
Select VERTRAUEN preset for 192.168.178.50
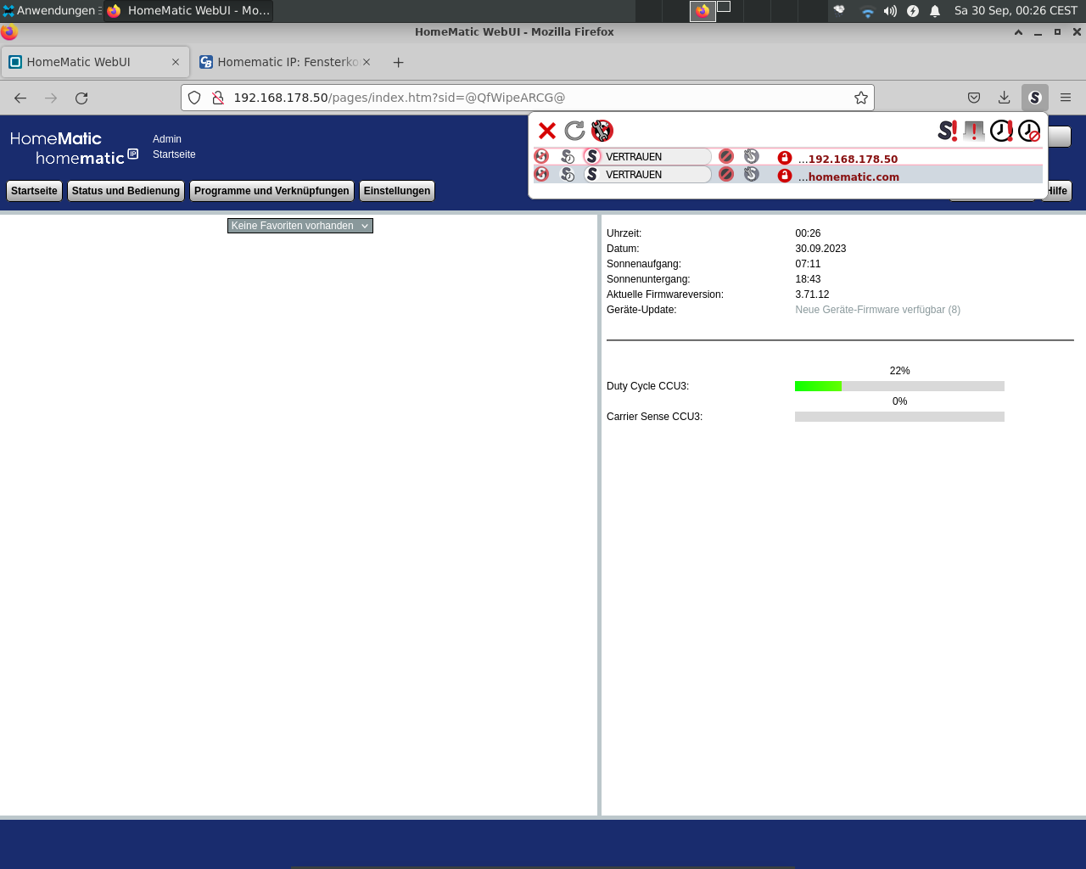tap(647, 156)
